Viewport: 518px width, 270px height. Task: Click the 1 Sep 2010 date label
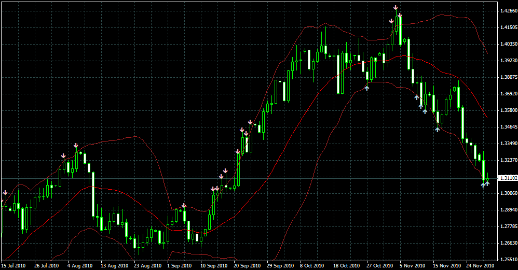(179, 265)
